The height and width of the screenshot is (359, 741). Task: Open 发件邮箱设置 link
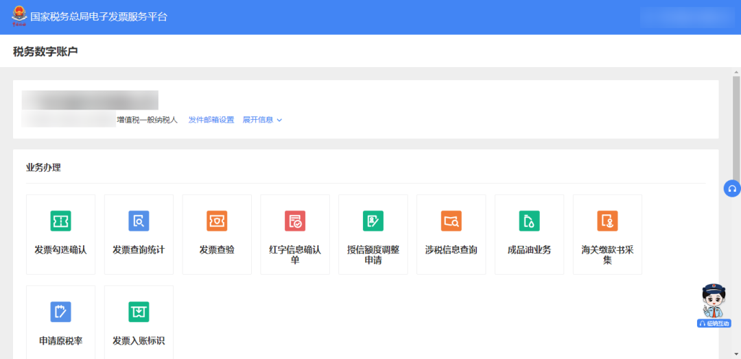coord(211,120)
